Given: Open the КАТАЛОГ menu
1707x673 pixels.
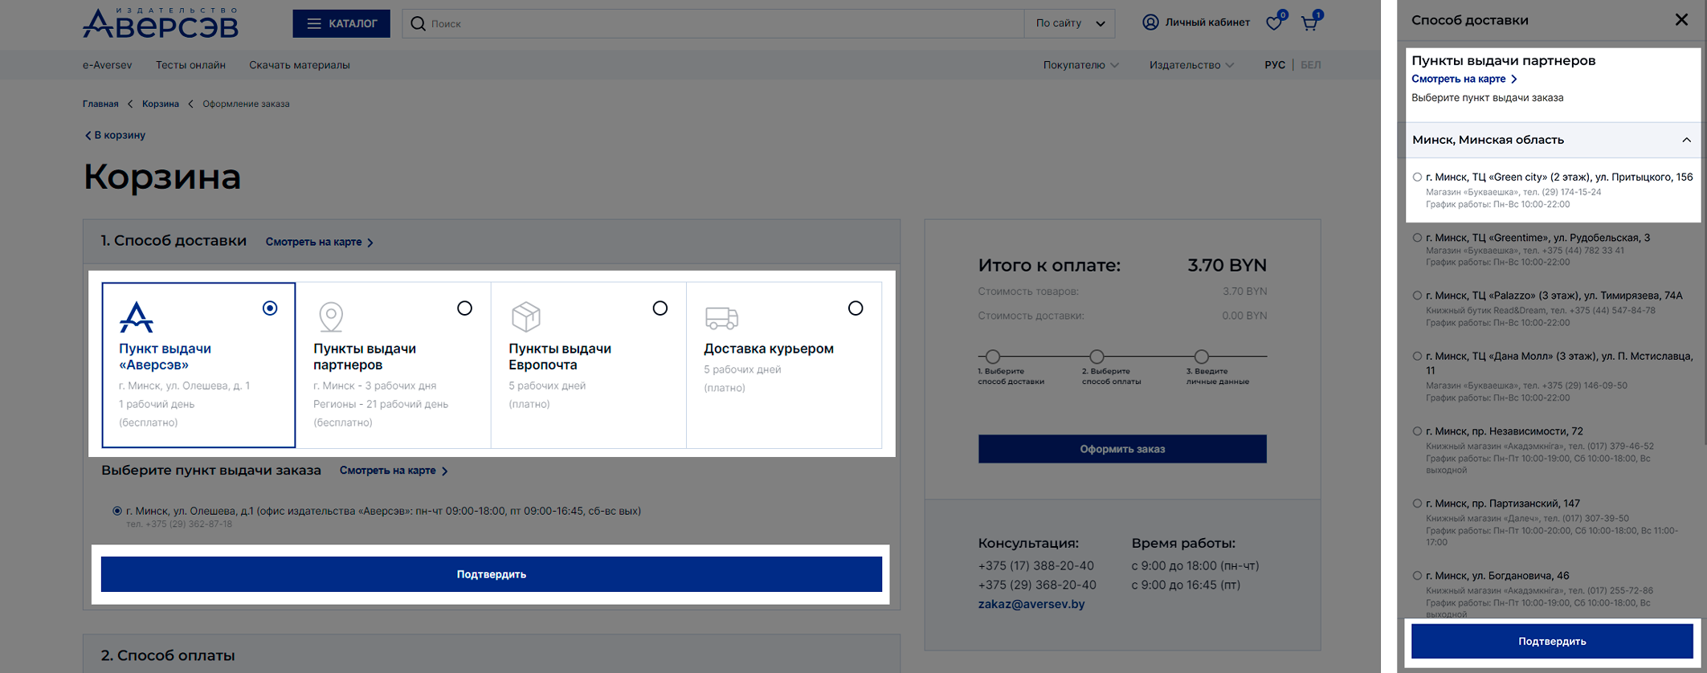Looking at the screenshot, I should click(341, 23).
